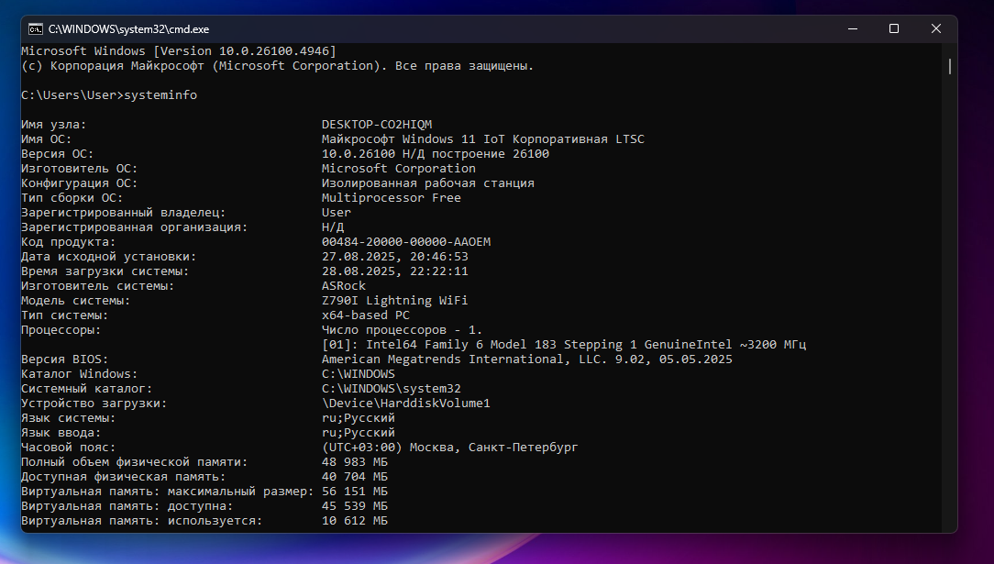
Task: Click virtual memory max size 56 151 МБ
Action: tap(354, 492)
